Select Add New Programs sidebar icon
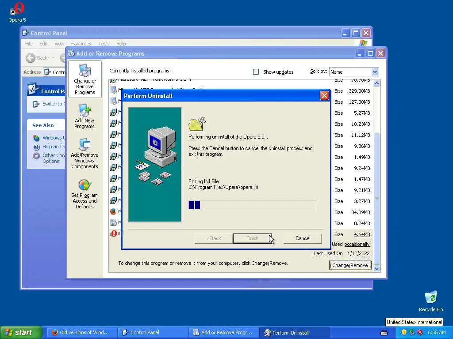453x339 pixels. pyautogui.click(x=84, y=116)
